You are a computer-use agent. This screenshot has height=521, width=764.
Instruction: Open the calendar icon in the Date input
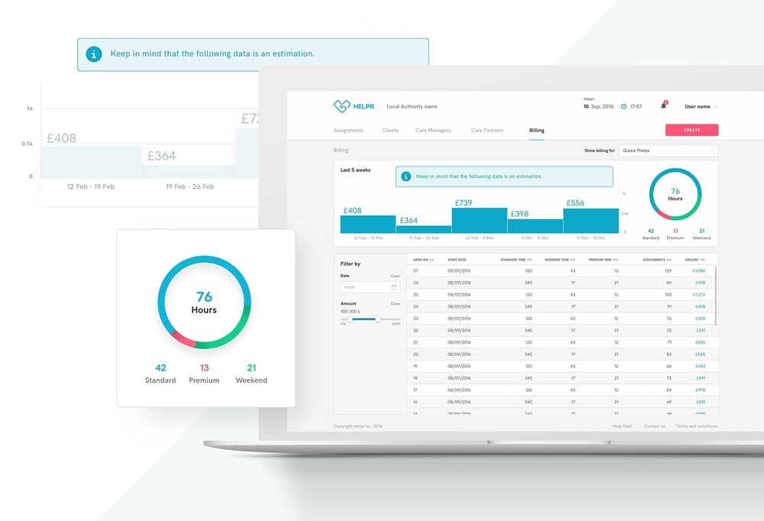tap(394, 287)
